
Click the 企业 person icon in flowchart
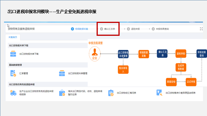[x=95, y=54]
